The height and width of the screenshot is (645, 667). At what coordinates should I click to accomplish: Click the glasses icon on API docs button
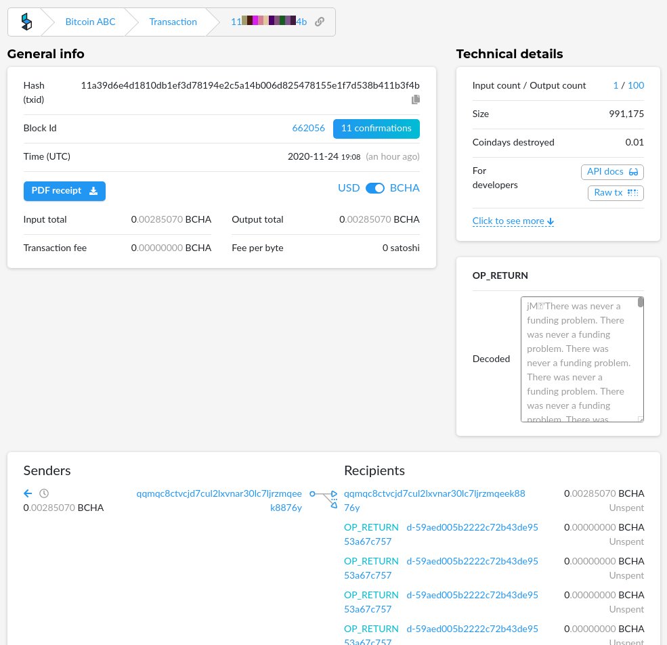(633, 172)
